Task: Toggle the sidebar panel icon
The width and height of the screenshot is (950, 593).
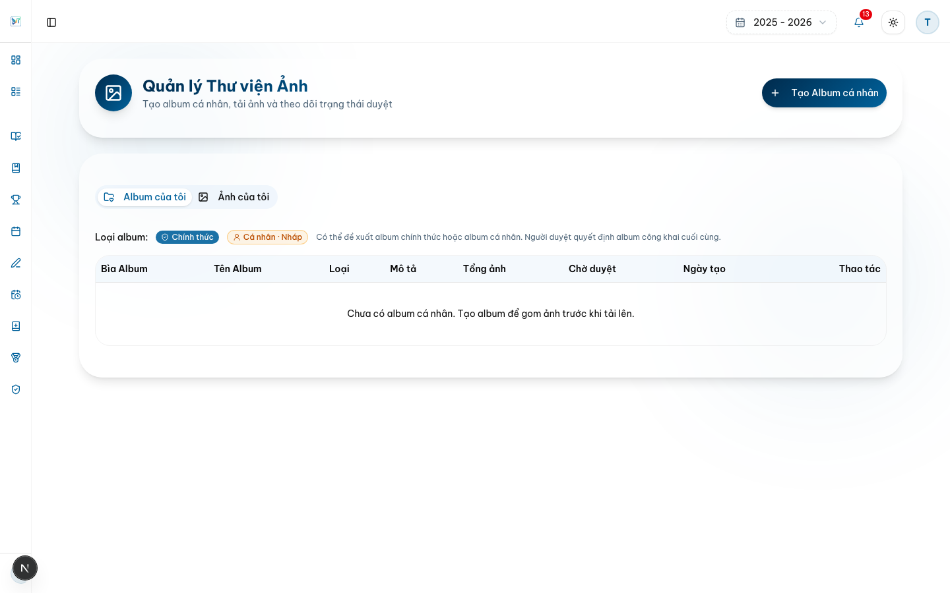Action: 51,22
